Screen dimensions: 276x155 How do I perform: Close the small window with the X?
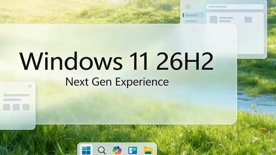tap(30, 86)
